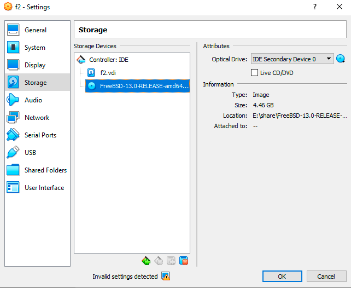This screenshot has height=288, width=351.
Task: Click the invalid settings warning icon
Action: (x=166, y=277)
